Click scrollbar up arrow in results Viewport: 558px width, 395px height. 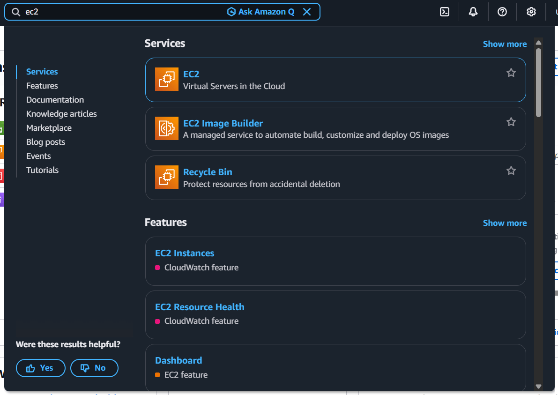point(538,42)
